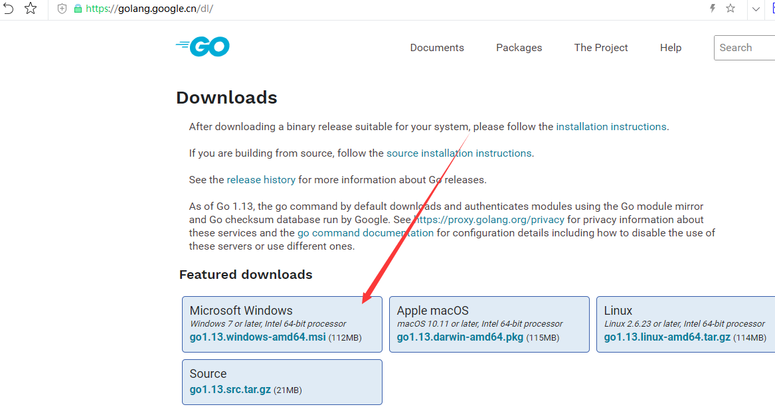Select the favorites star icon in toolbar
The height and width of the screenshot is (413, 775).
(31, 9)
